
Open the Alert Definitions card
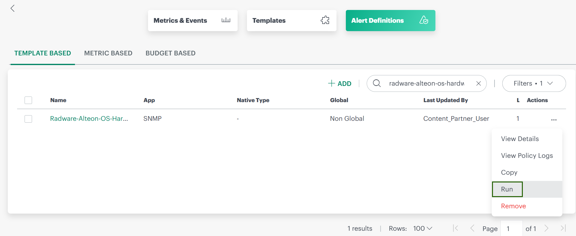click(x=390, y=21)
